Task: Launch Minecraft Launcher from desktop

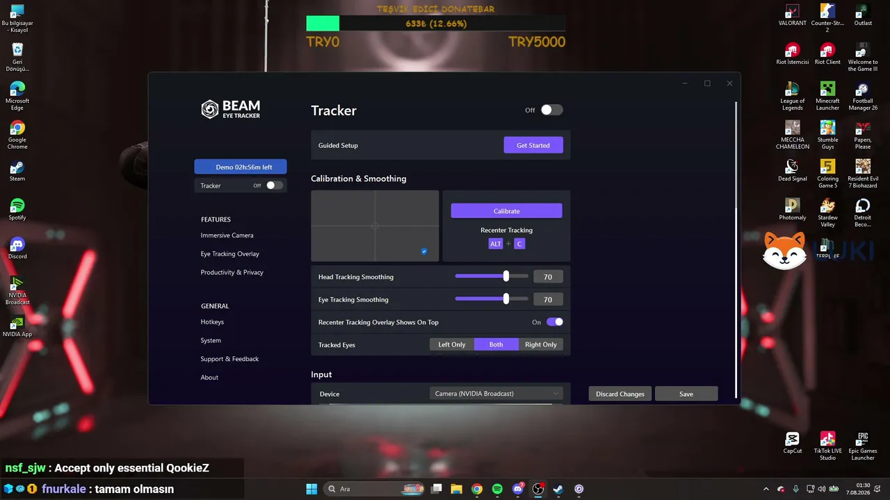Action: [x=827, y=97]
